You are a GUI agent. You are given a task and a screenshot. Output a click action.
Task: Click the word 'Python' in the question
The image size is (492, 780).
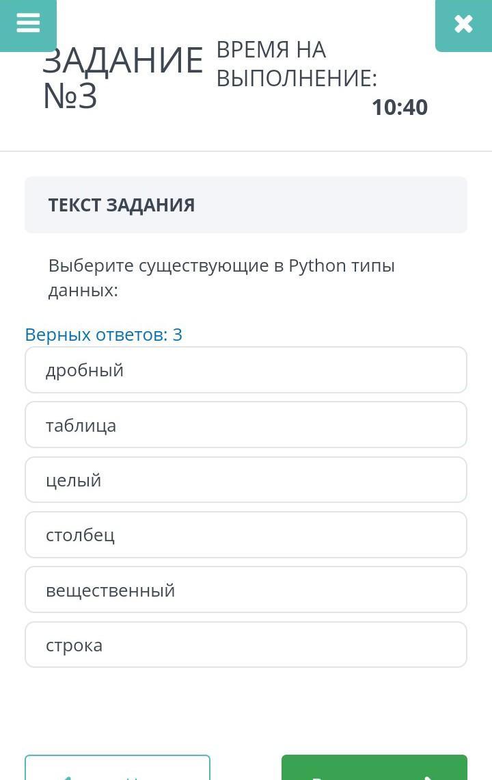318,265
